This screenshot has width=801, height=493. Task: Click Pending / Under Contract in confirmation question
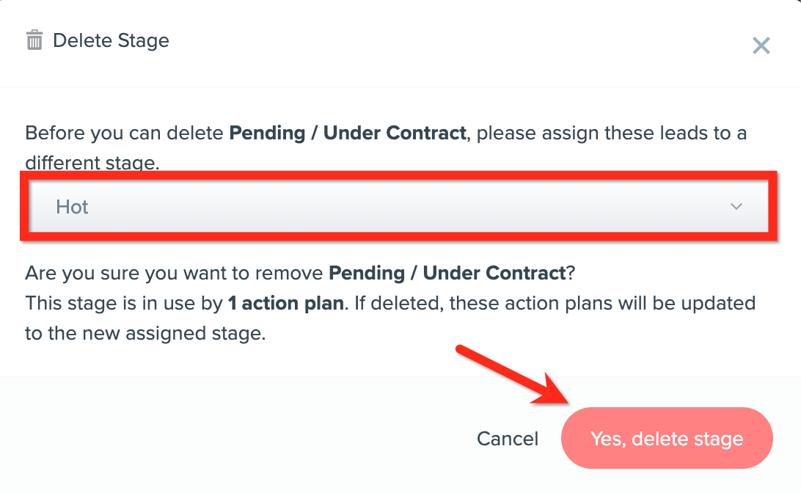447,274
